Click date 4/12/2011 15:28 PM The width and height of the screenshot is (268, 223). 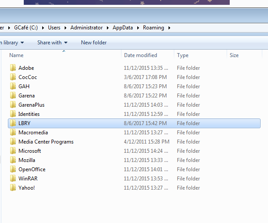[x=147, y=141]
